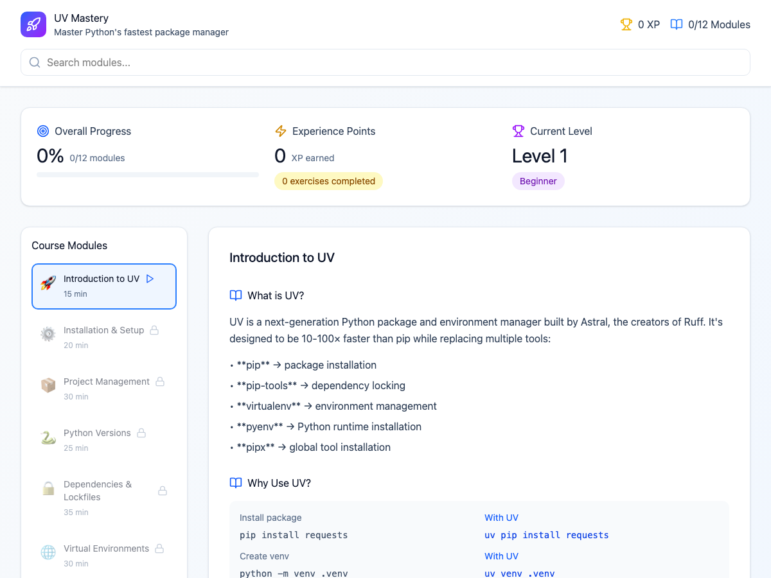Click the magnifier icon in search bar
The image size is (771, 578).
click(35, 62)
